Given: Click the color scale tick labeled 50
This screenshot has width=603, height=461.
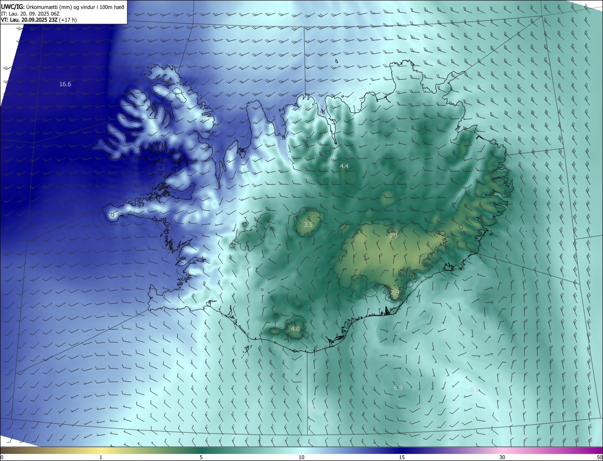Looking at the screenshot, I should (x=599, y=457).
